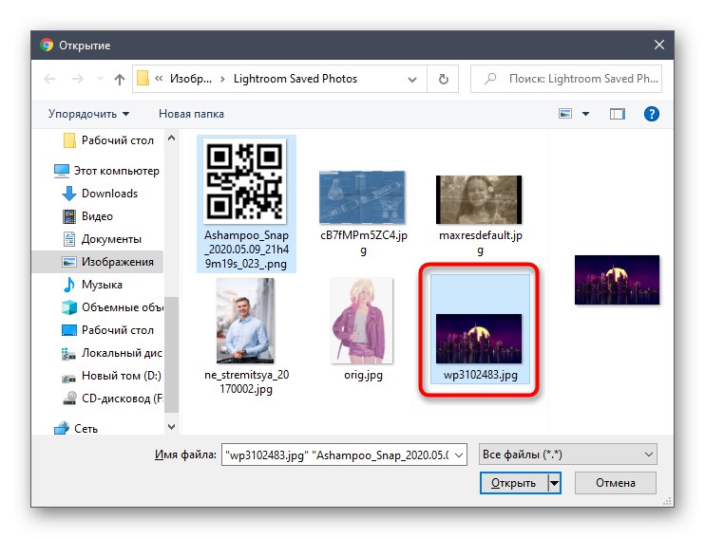
Task: Expand the file name history dropdown
Action: click(x=459, y=455)
